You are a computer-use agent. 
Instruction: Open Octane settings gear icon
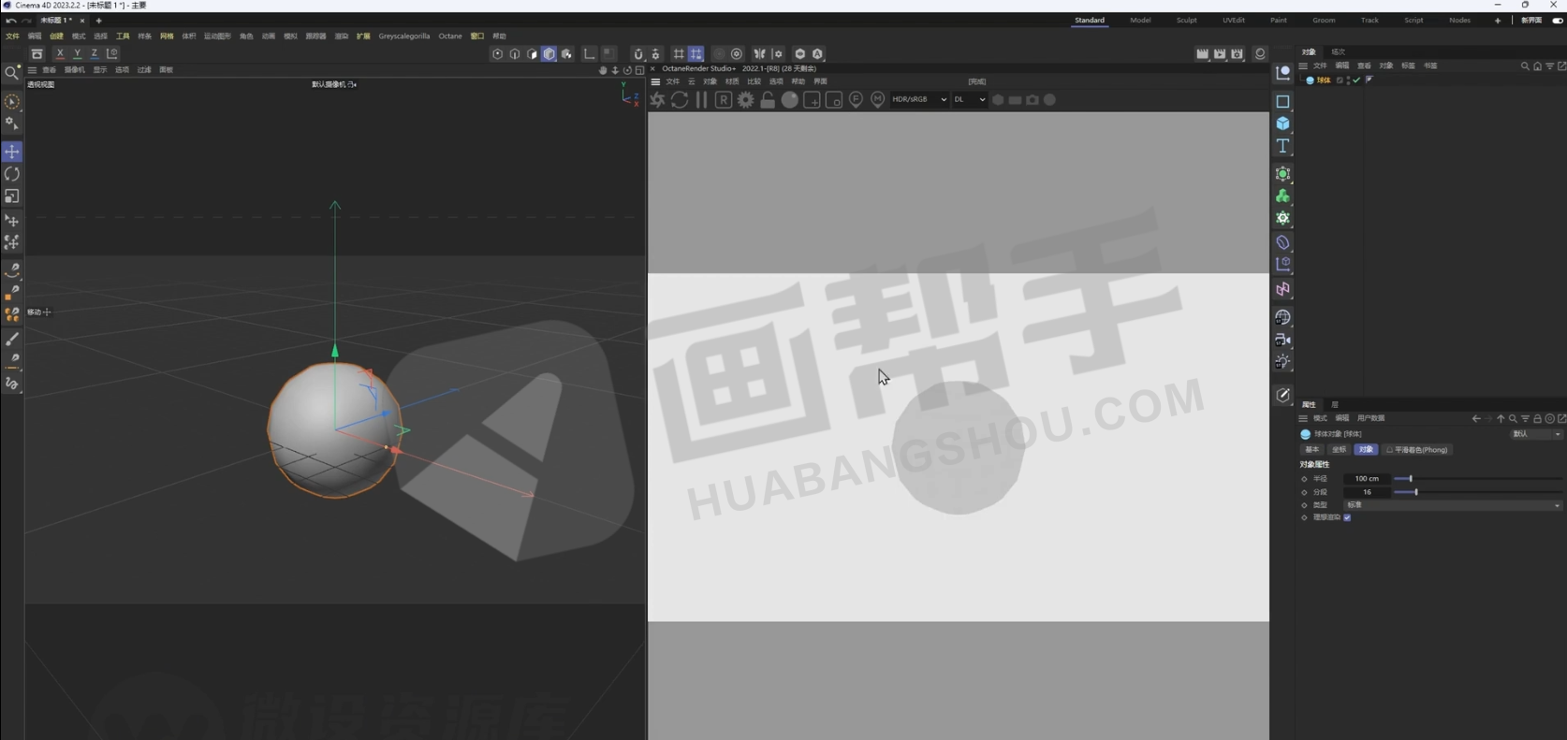[x=745, y=100]
